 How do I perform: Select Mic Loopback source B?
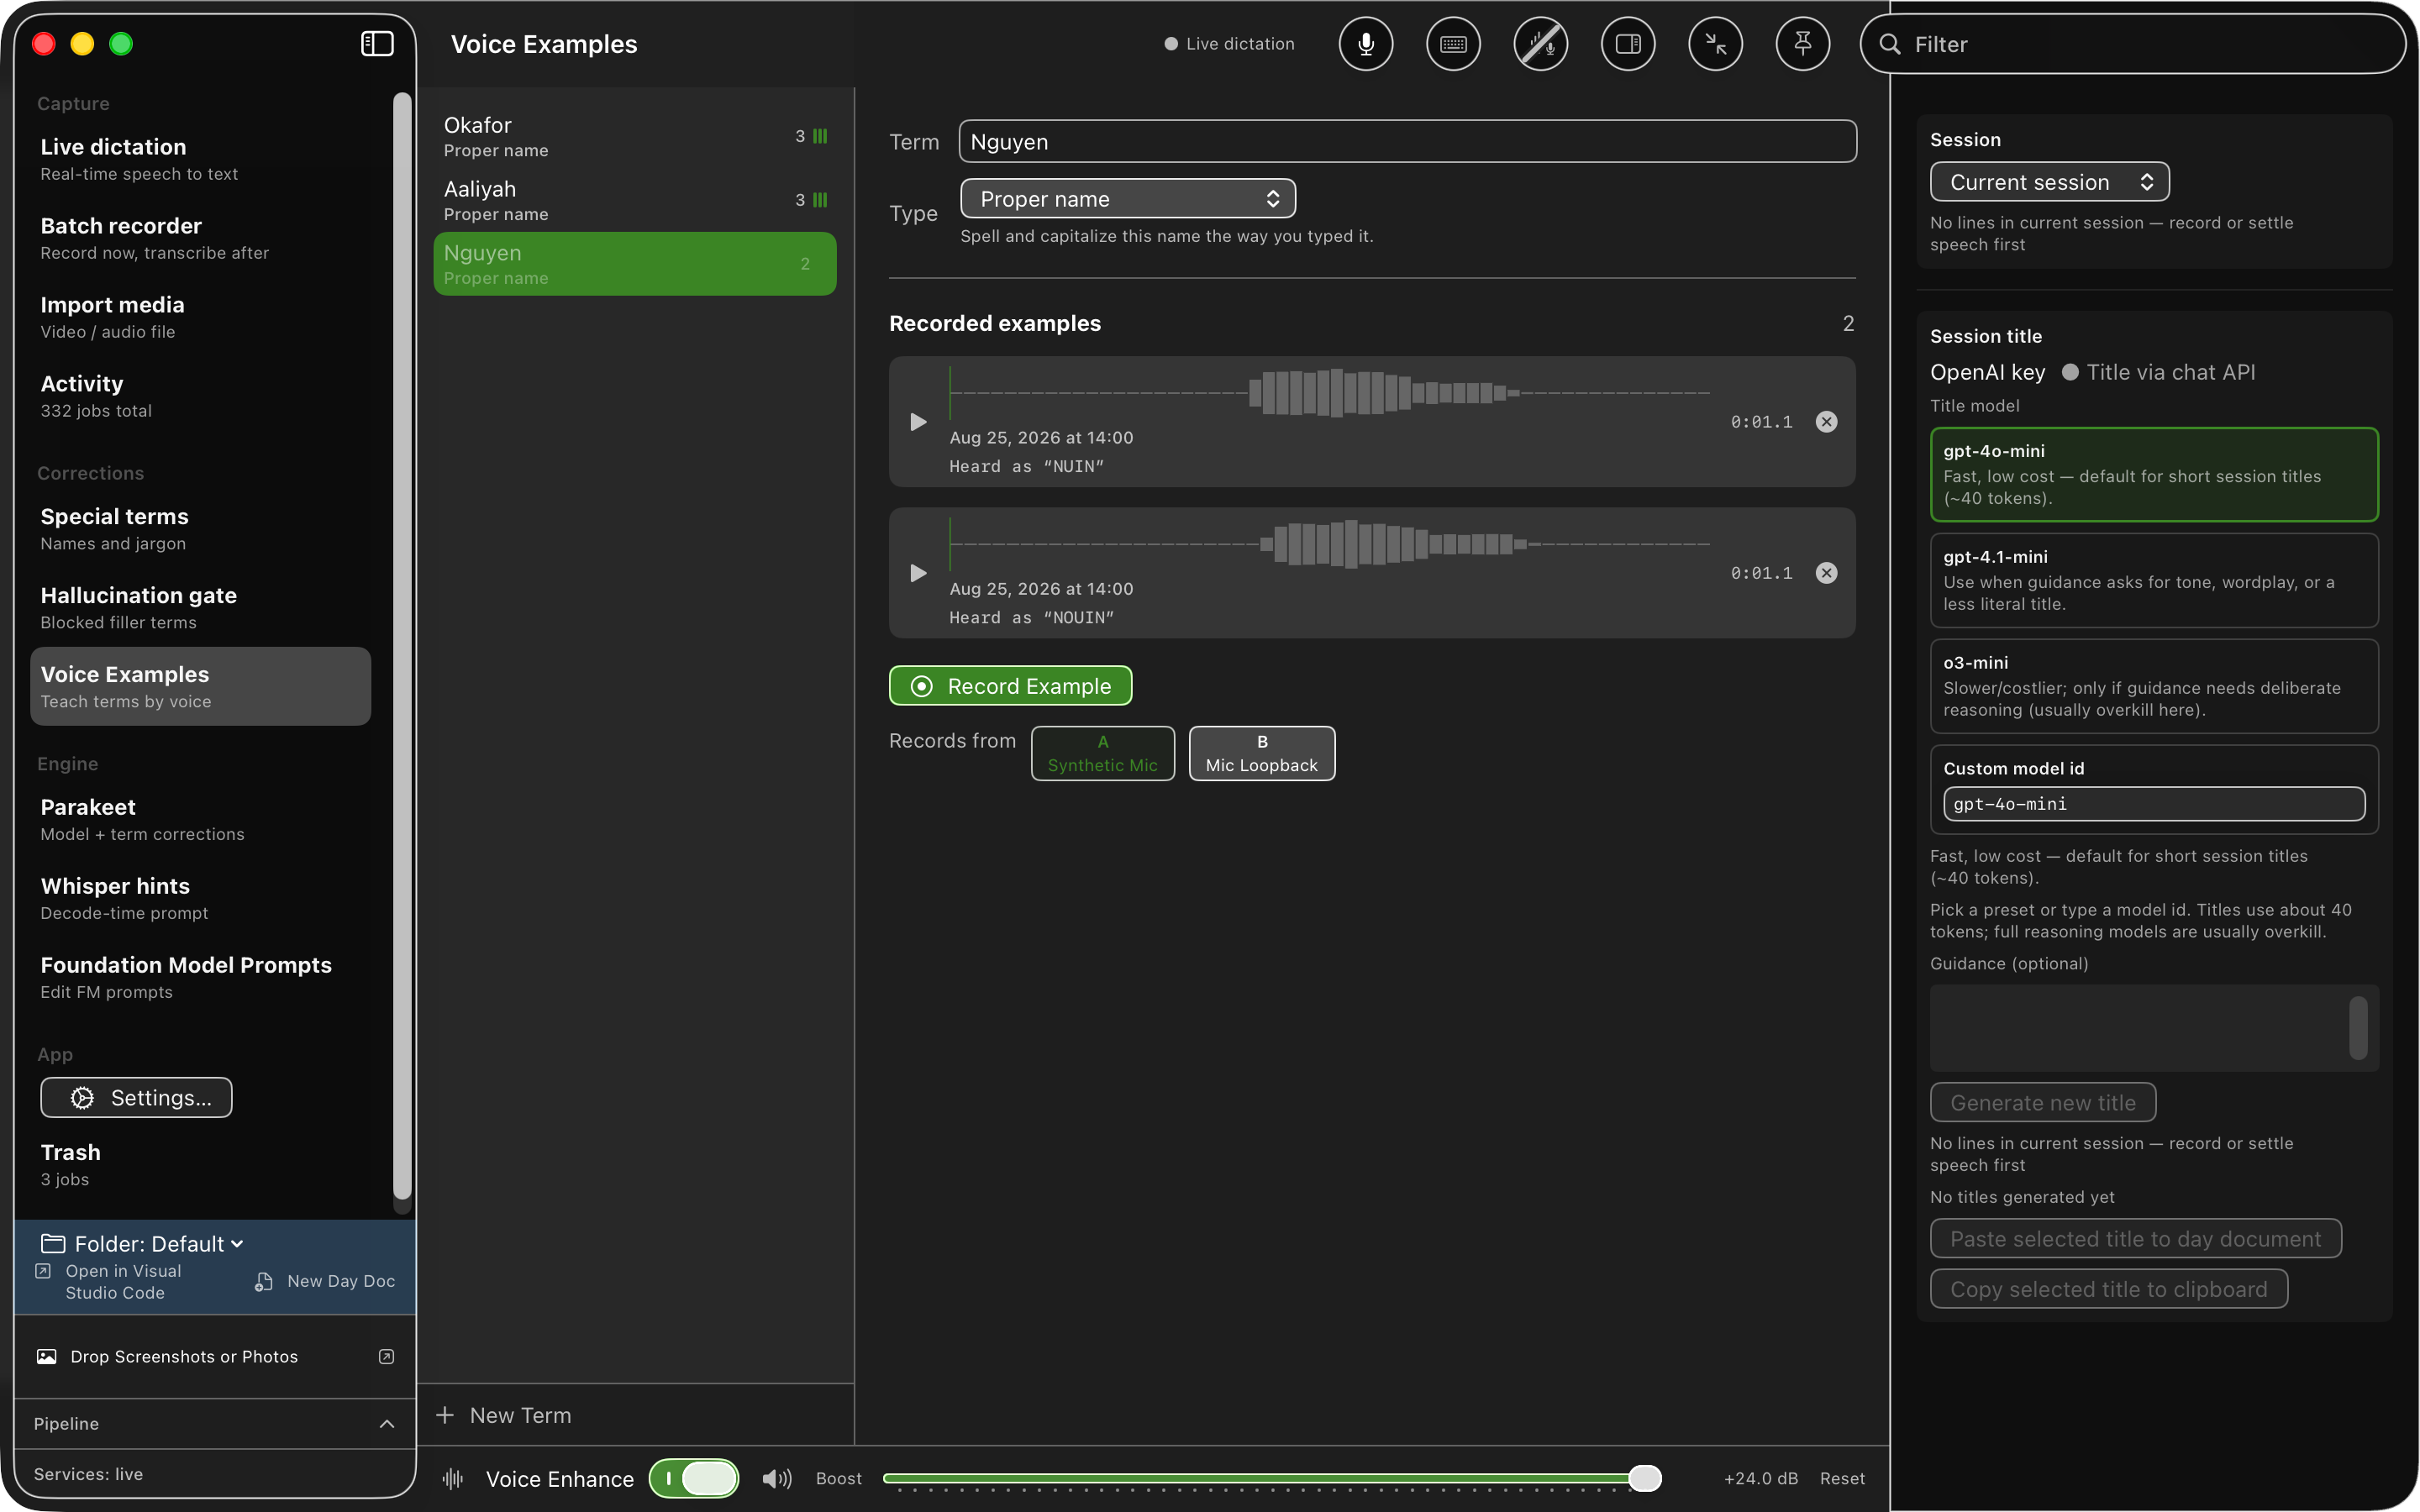tap(1262, 754)
